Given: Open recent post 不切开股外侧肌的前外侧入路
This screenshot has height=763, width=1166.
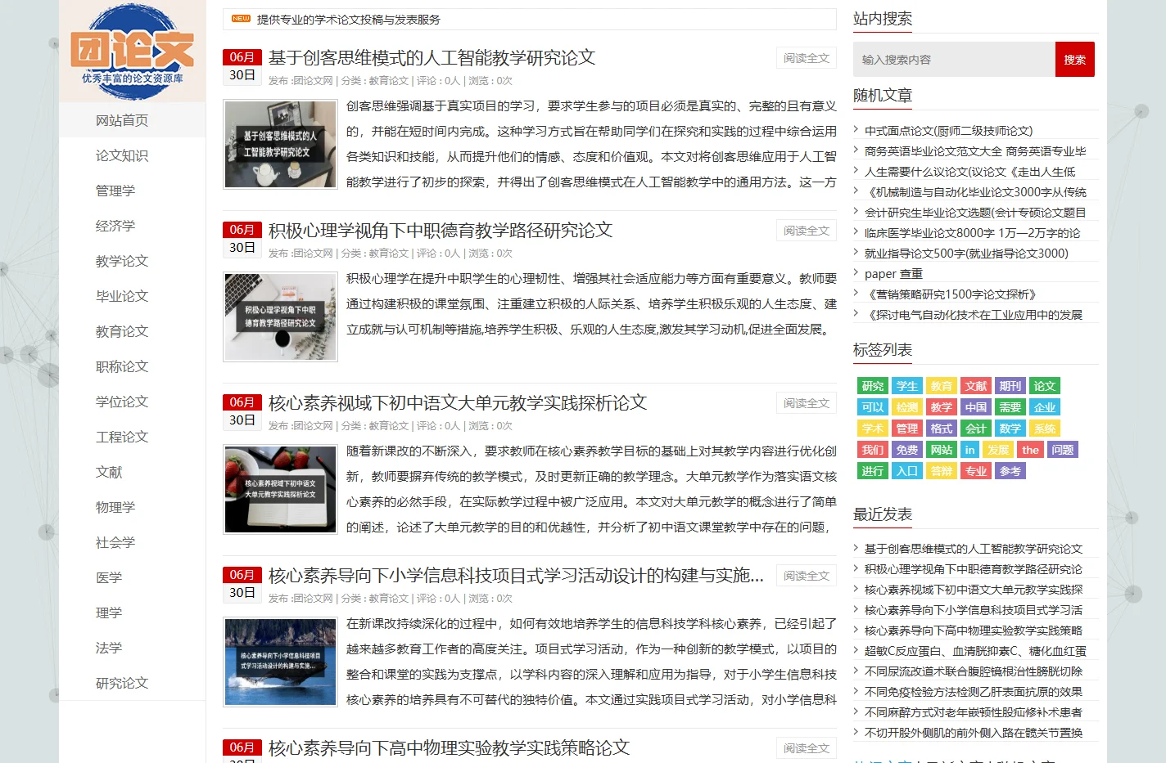Looking at the screenshot, I should [974, 733].
